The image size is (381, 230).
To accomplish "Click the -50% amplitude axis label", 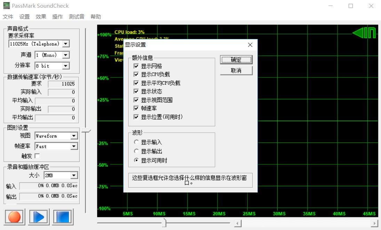I will pyautogui.click(x=103, y=165).
